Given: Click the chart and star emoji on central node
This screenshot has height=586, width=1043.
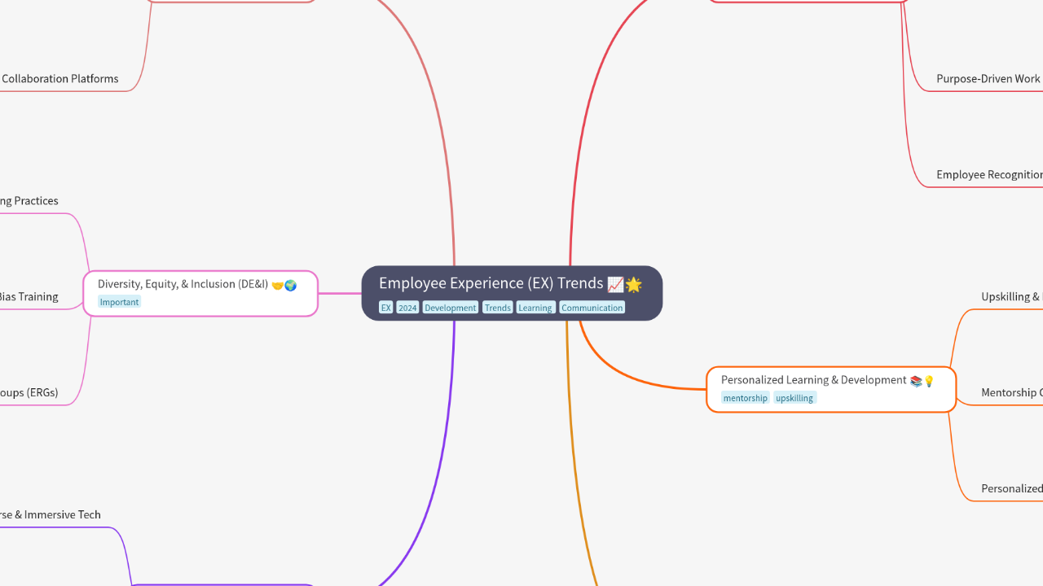Looking at the screenshot, I should pyautogui.click(x=625, y=284).
